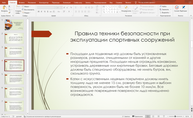The image size is (193, 118).
Task: Switch to the Вставка tab
Action: [x=22, y=2]
